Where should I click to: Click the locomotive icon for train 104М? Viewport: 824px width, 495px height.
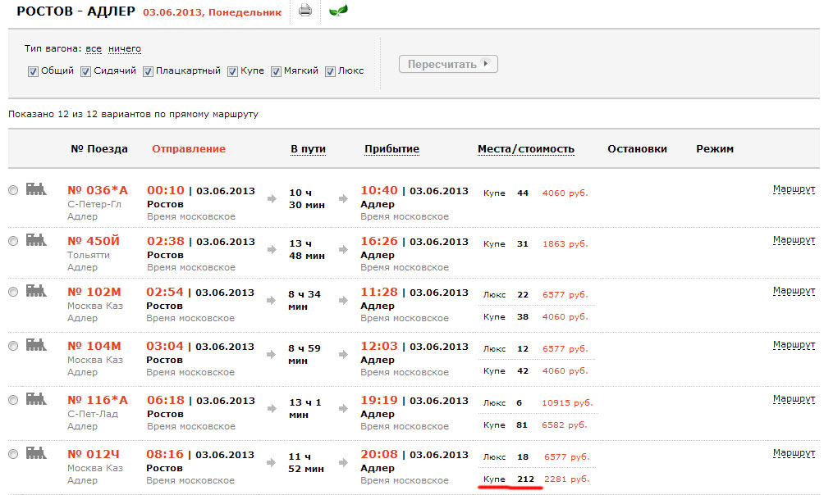tap(37, 345)
